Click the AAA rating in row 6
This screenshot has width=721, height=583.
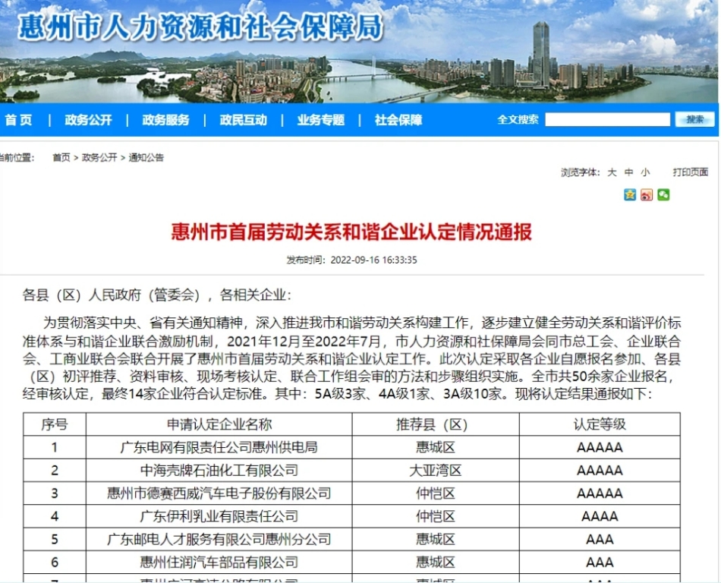coord(600,563)
